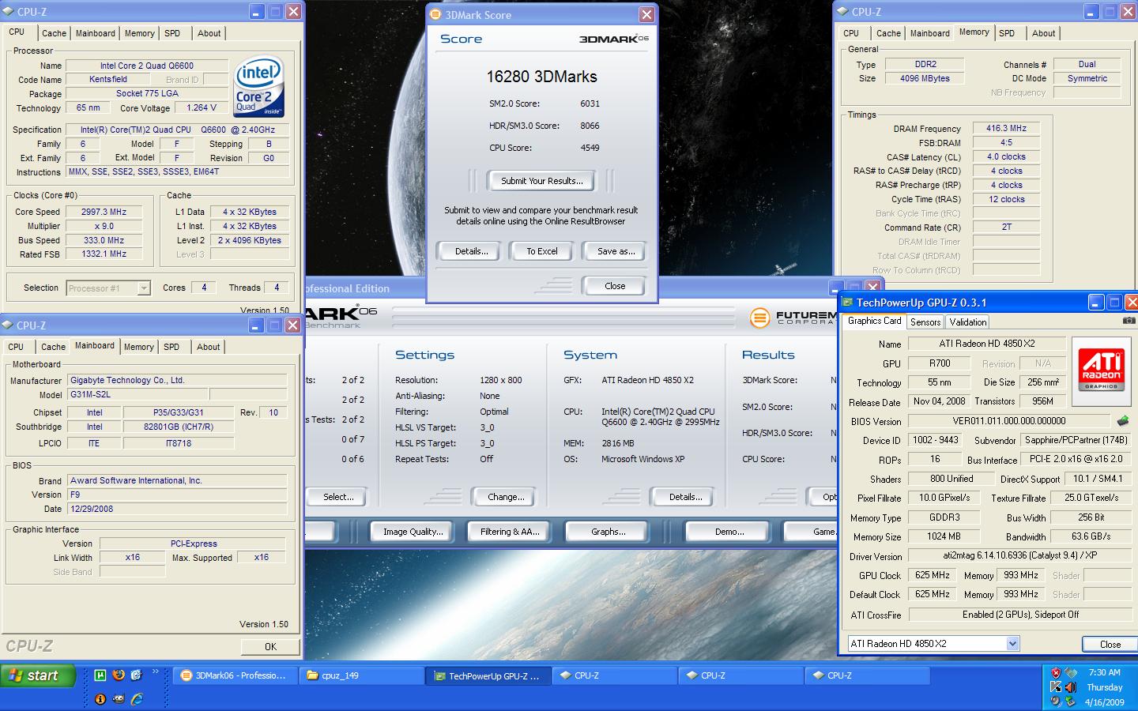Open Mainboard tab in top-right CPU-Z window

(929, 33)
